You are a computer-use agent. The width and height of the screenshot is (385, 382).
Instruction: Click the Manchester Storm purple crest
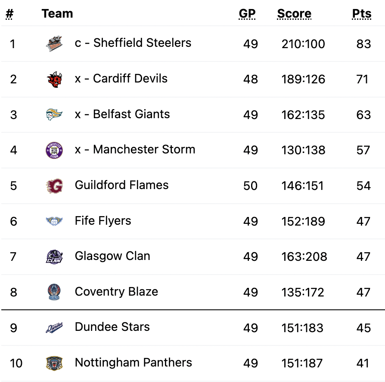(54, 150)
